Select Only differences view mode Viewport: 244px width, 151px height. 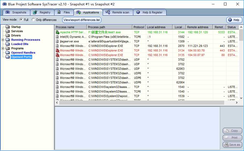(33, 20)
